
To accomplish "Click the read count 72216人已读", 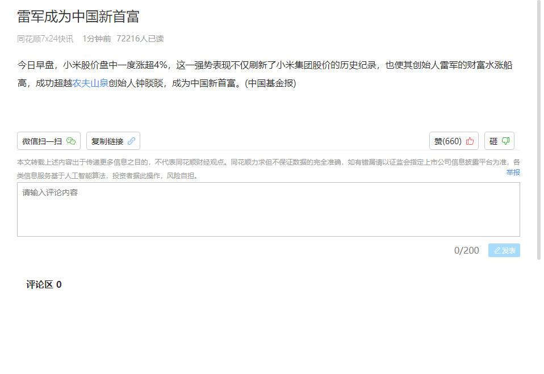I will coord(140,39).
